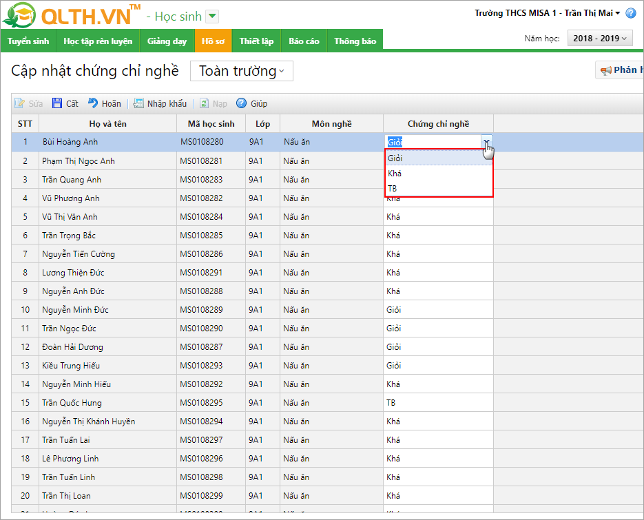The width and height of the screenshot is (644, 520).
Task: Select the name Nguyễn Thị Khánh Huyền
Action: coord(88,422)
